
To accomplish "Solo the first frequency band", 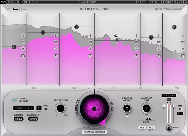I will click(x=23, y=35).
